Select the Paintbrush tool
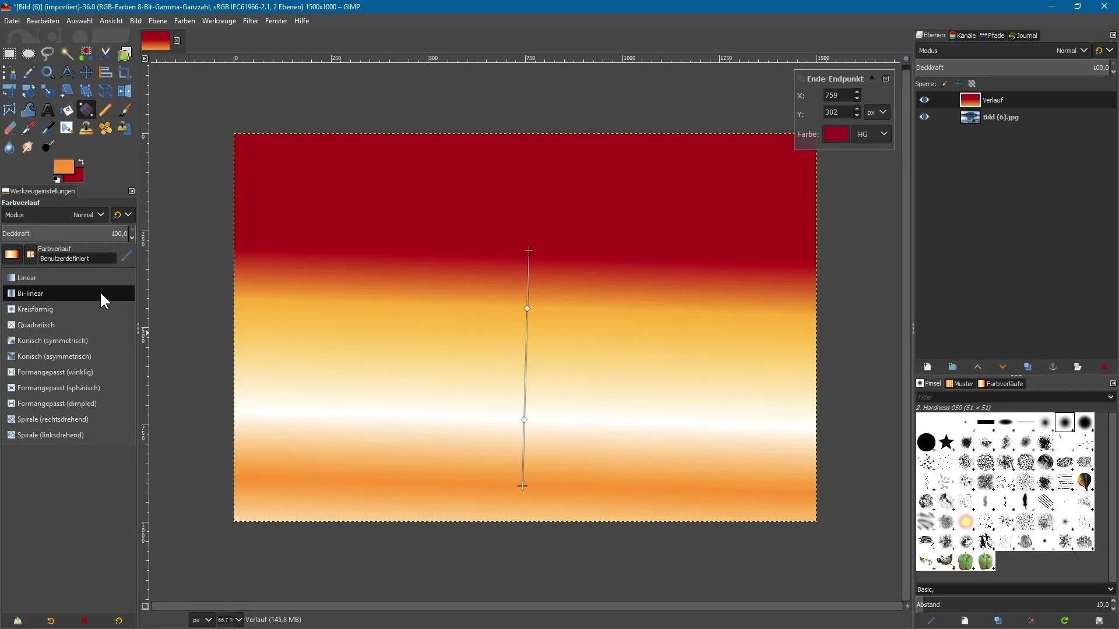Viewport: 1119px width, 629px height. pyautogui.click(x=125, y=110)
